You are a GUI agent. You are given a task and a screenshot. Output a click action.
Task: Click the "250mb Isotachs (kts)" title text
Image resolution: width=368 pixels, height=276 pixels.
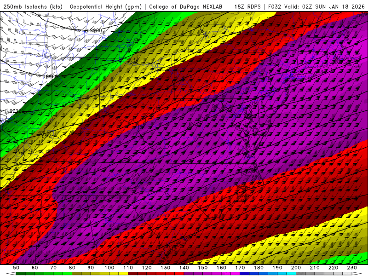point(33,6)
